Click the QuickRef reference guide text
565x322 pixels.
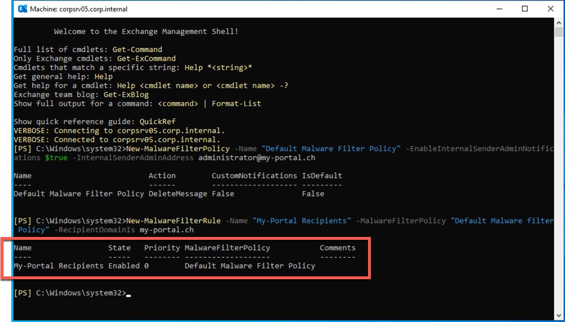click(x=158, y=122)
